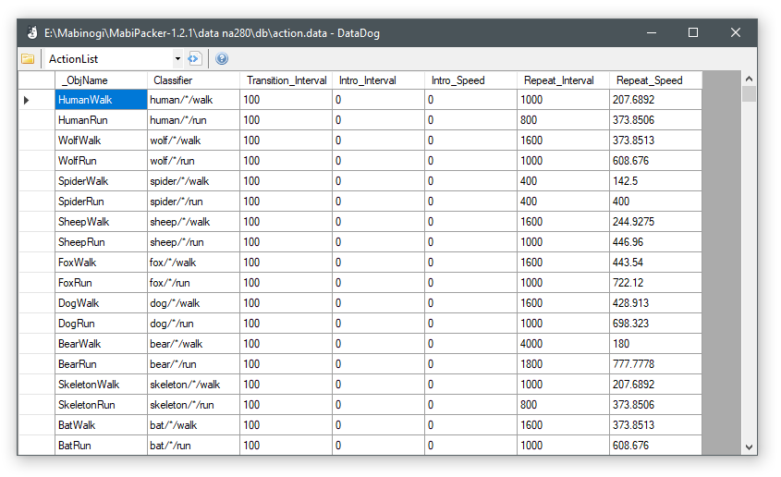The height and width of the screenshot is (477, 781).
Task: Click the XML code icon in toolbar
Action: point(194,59)
